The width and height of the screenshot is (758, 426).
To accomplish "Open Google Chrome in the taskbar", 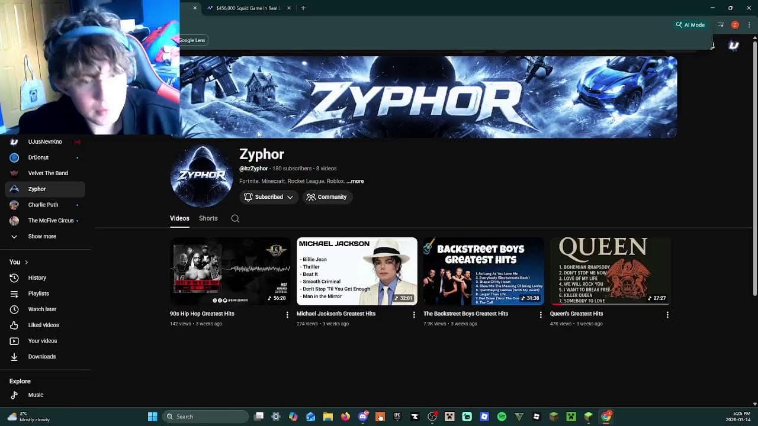I will pos(606,417).
